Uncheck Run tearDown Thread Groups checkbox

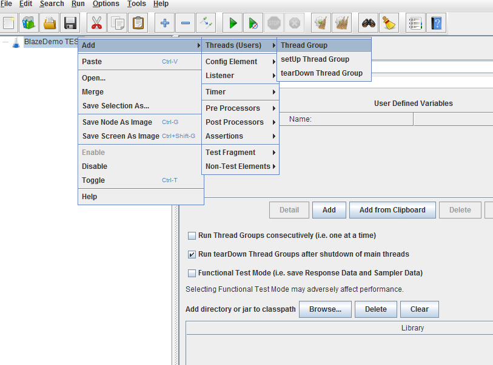(192, 254)
